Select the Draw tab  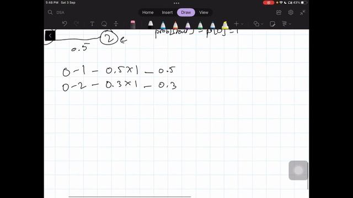click(x=186, y=13)
